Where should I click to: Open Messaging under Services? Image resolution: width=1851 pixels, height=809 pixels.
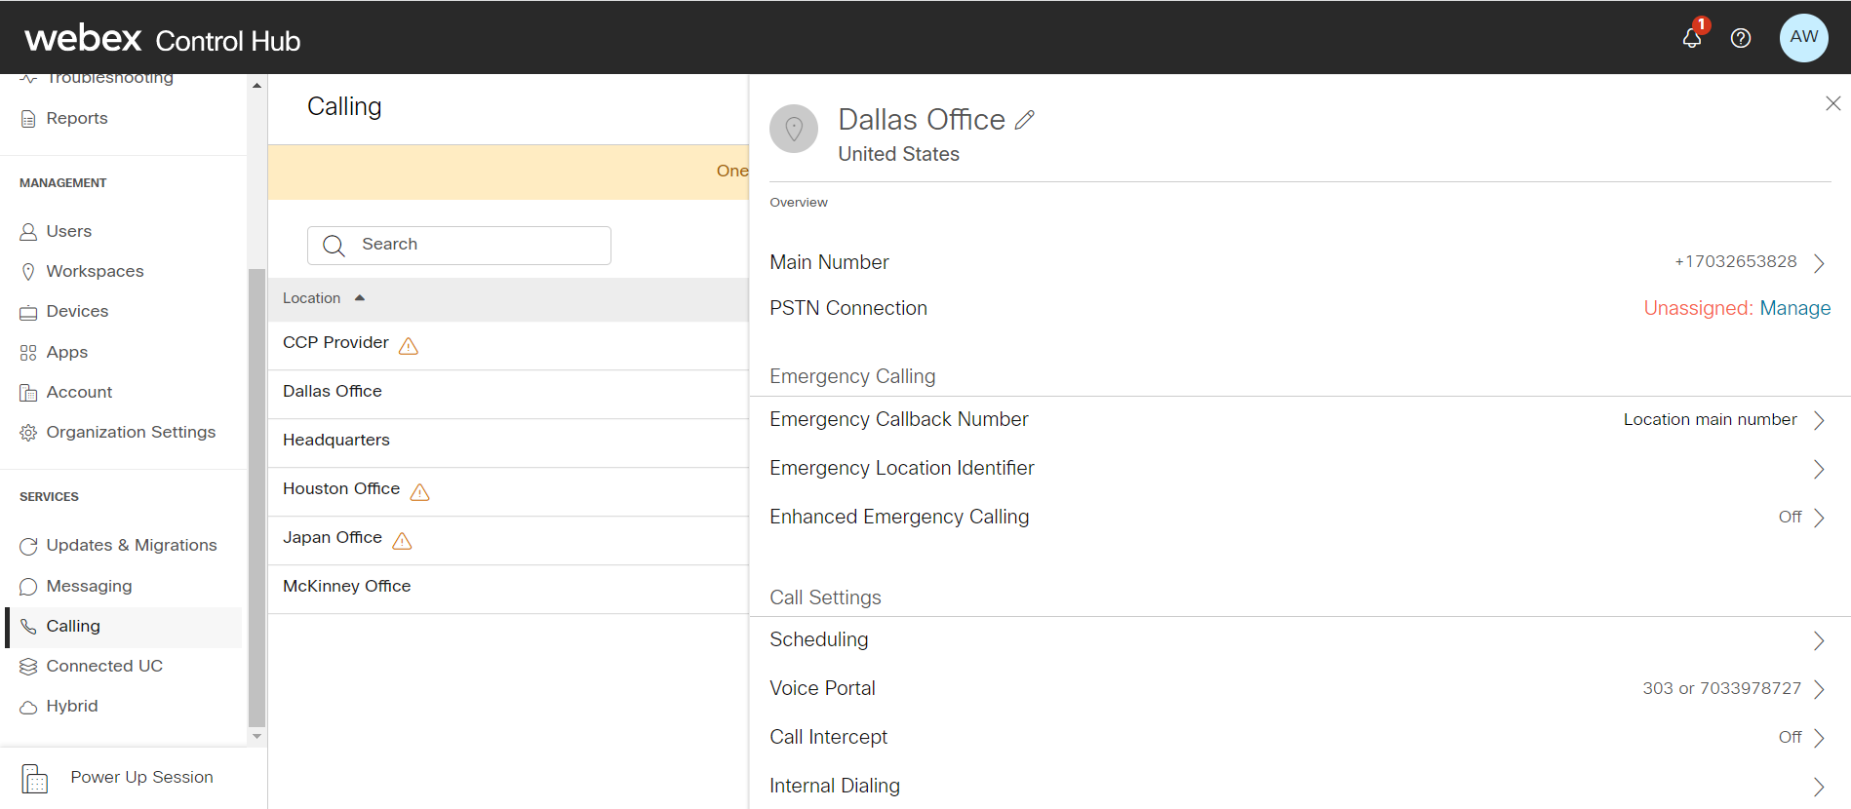[x=89, y=586]
